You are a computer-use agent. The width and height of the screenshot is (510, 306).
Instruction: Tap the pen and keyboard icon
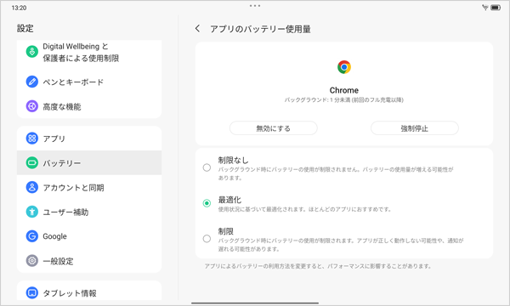pyautogui.click(x=32, y=82)
